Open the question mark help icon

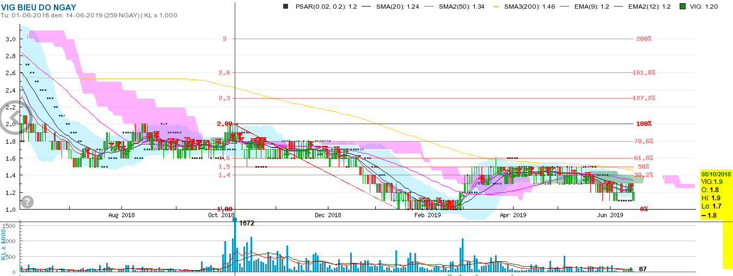[28, 202]
